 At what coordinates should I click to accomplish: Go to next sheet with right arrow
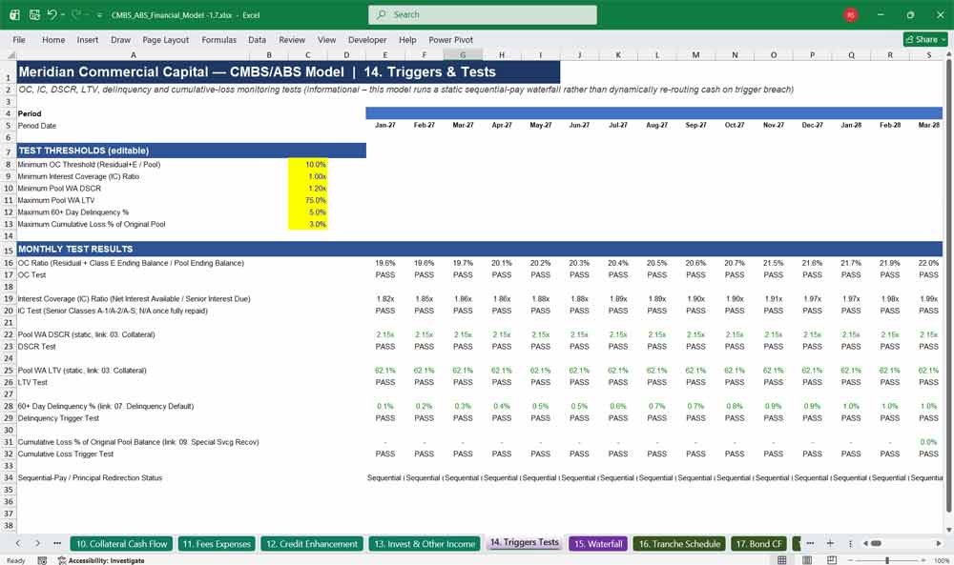coord(37,544)
